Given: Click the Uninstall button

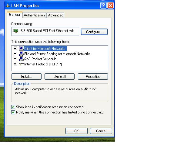Looking at the screenshot, I should (x=59, y=77).
